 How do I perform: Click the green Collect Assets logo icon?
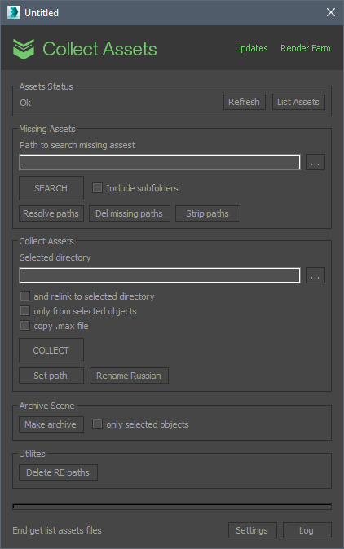(x=24, y=49)
